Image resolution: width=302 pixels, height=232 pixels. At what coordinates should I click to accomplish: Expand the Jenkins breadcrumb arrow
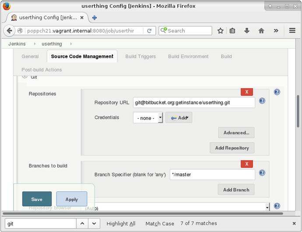(x=35, y=44)
